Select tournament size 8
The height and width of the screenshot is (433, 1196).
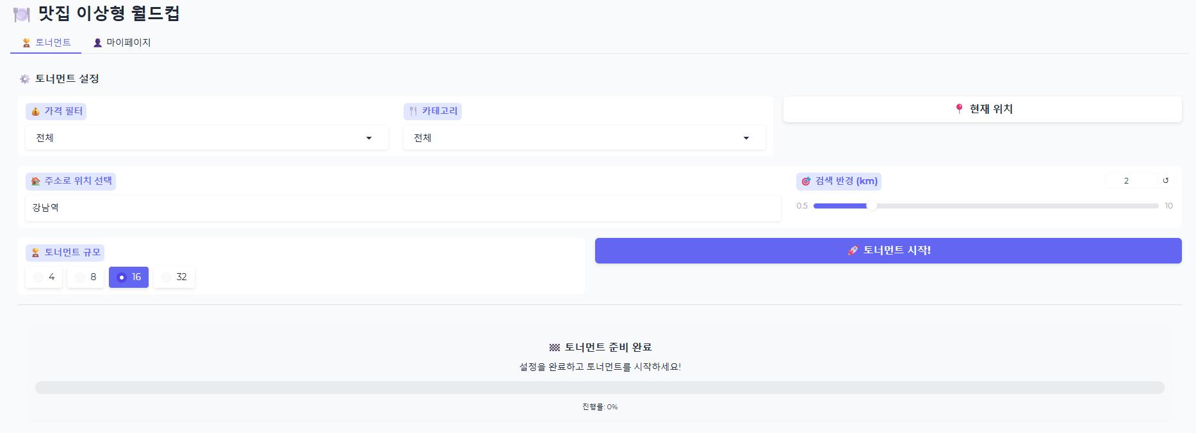tap(86, 278)
